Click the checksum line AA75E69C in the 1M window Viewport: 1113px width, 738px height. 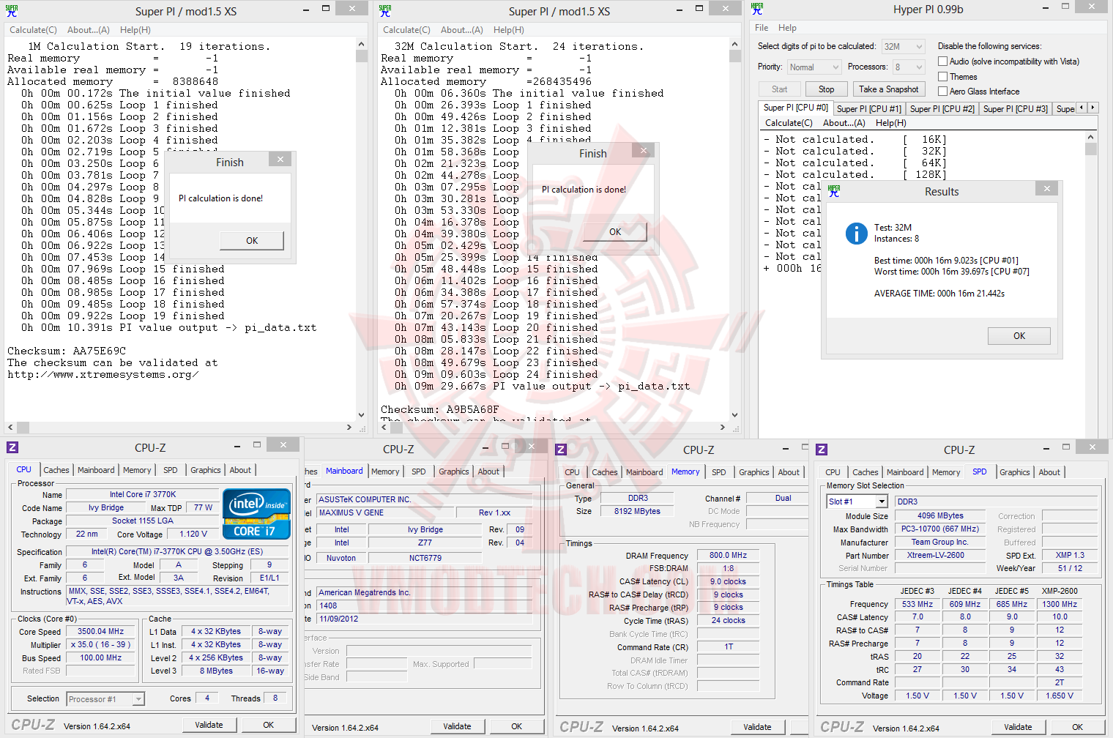pos(67,351)
